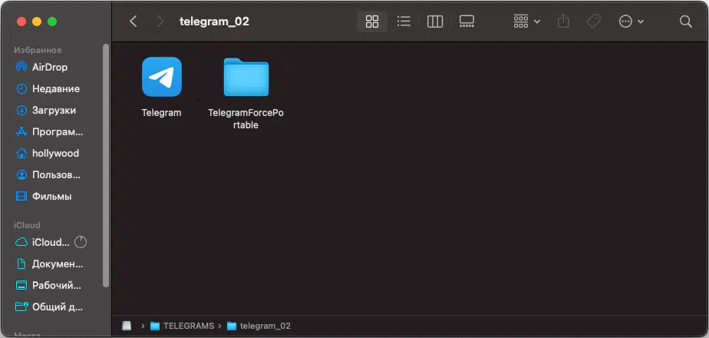Click the tag edit icon
The width and height of the screenshot is (709, 338).
pos(593,22)
